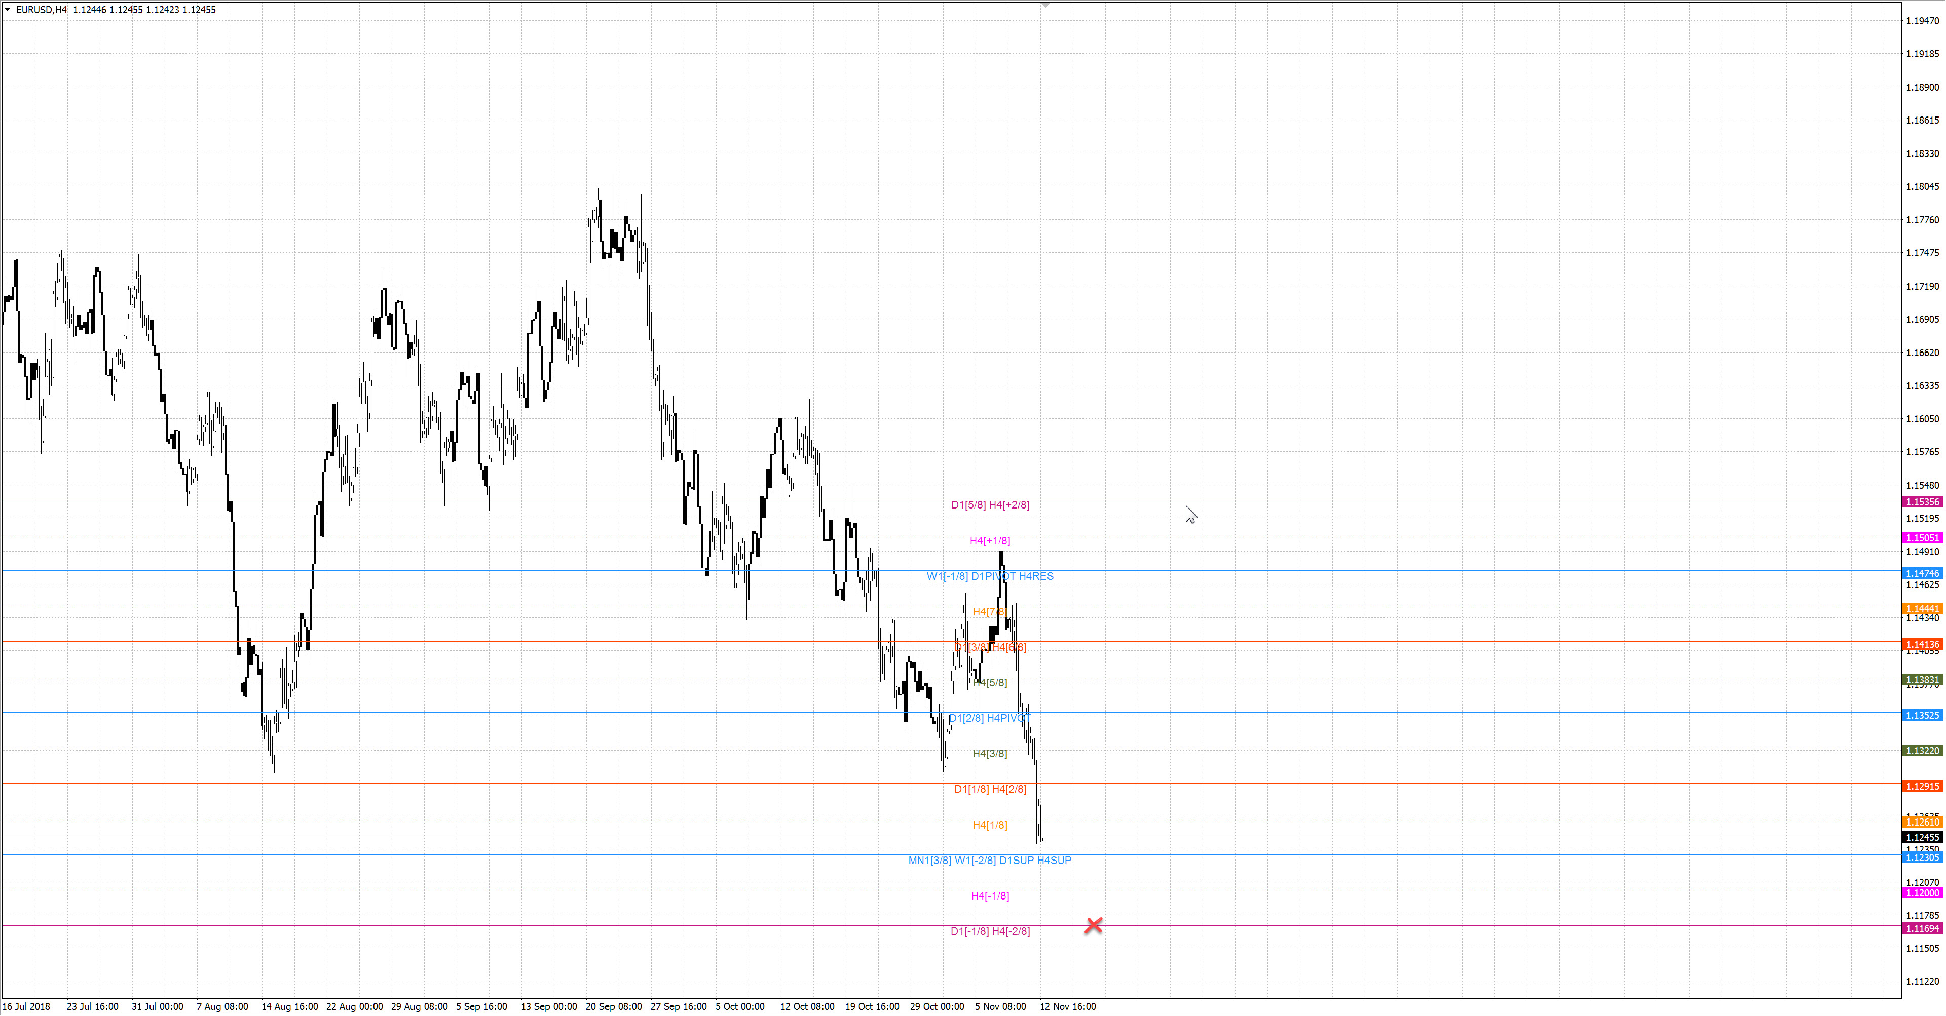Click the D1[5/8] H4[+2/8] line label
The image size is (1946, 1016).
(990, 505)
